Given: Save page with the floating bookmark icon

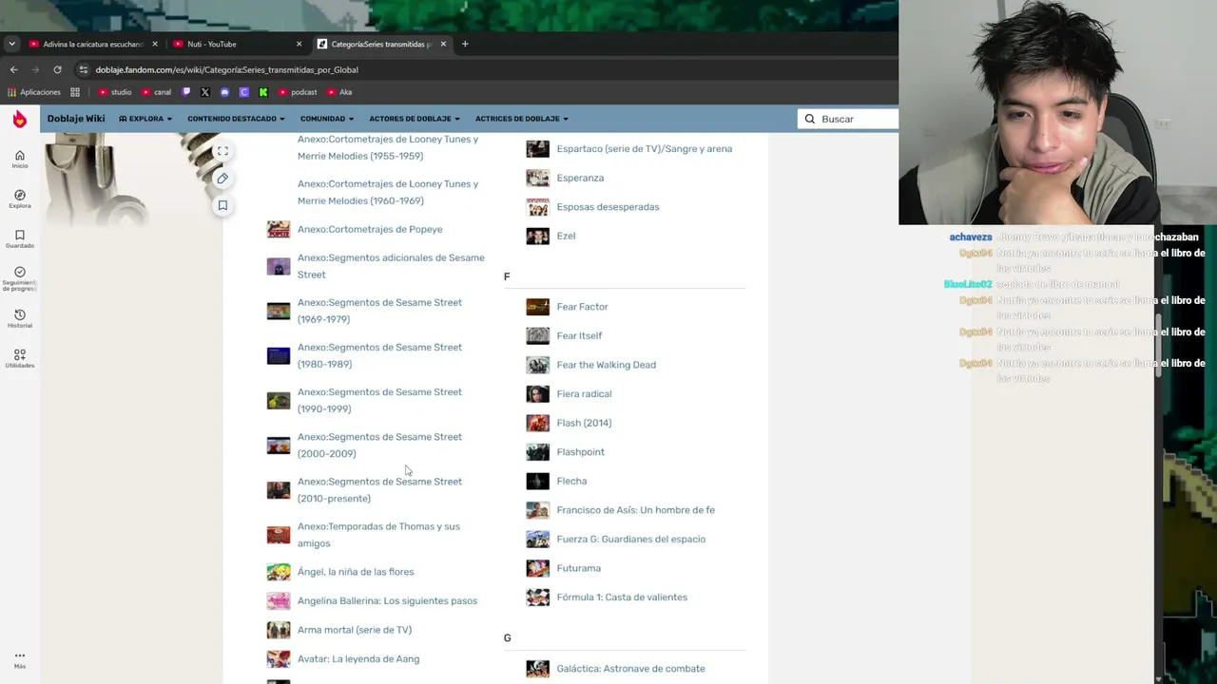Looking at the screenshot, I should (222, 205).
